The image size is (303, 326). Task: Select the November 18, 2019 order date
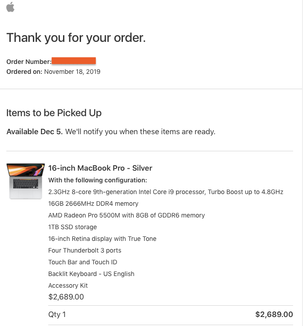pyautogui.click(x=72, y=72)
